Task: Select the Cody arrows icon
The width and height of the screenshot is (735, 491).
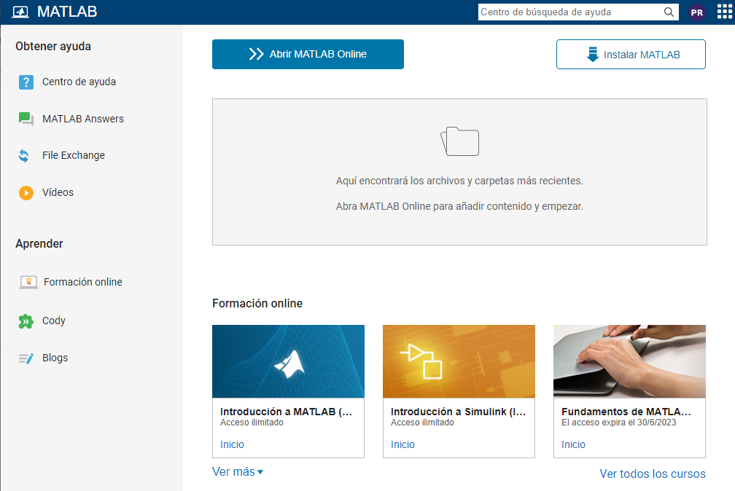Action: click(28, 320)
